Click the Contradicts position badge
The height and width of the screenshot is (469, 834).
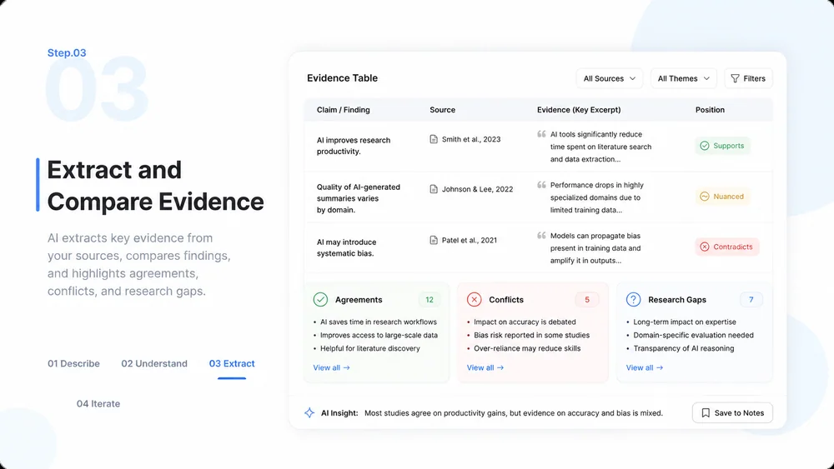click(x=726, y=247)
